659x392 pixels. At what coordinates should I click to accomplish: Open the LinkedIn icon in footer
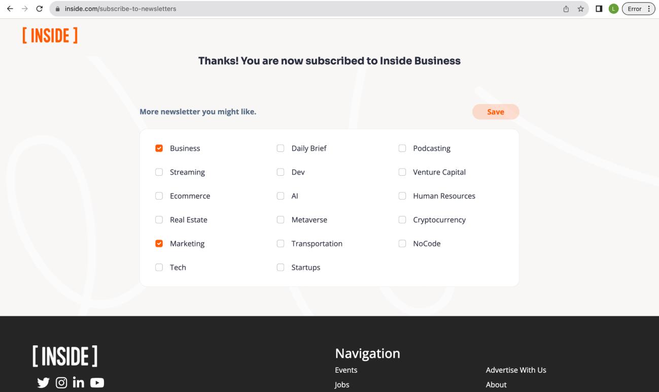tap(79, 383)
